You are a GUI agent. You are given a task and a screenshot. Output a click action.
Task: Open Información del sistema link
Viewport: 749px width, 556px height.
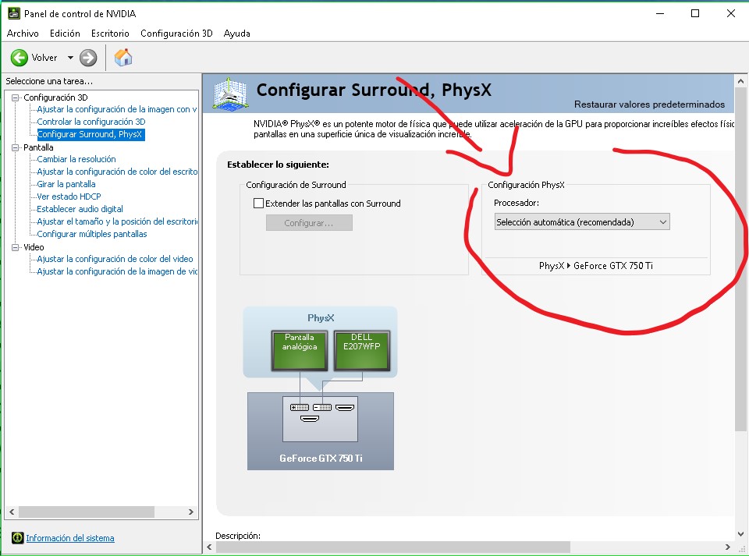tap(70, 538)
